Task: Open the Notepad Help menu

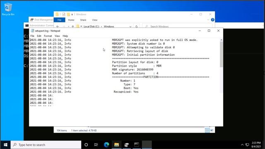Action: 65,36
